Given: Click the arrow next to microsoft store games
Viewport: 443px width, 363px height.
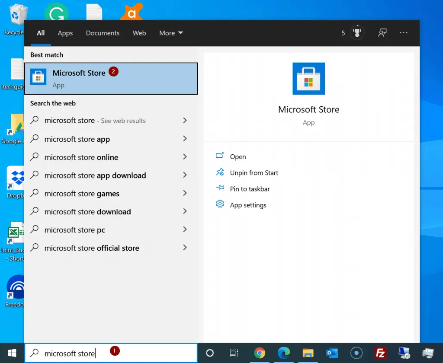Looking at the screenshot, I should pyautogui.click(x=185, y=193).
